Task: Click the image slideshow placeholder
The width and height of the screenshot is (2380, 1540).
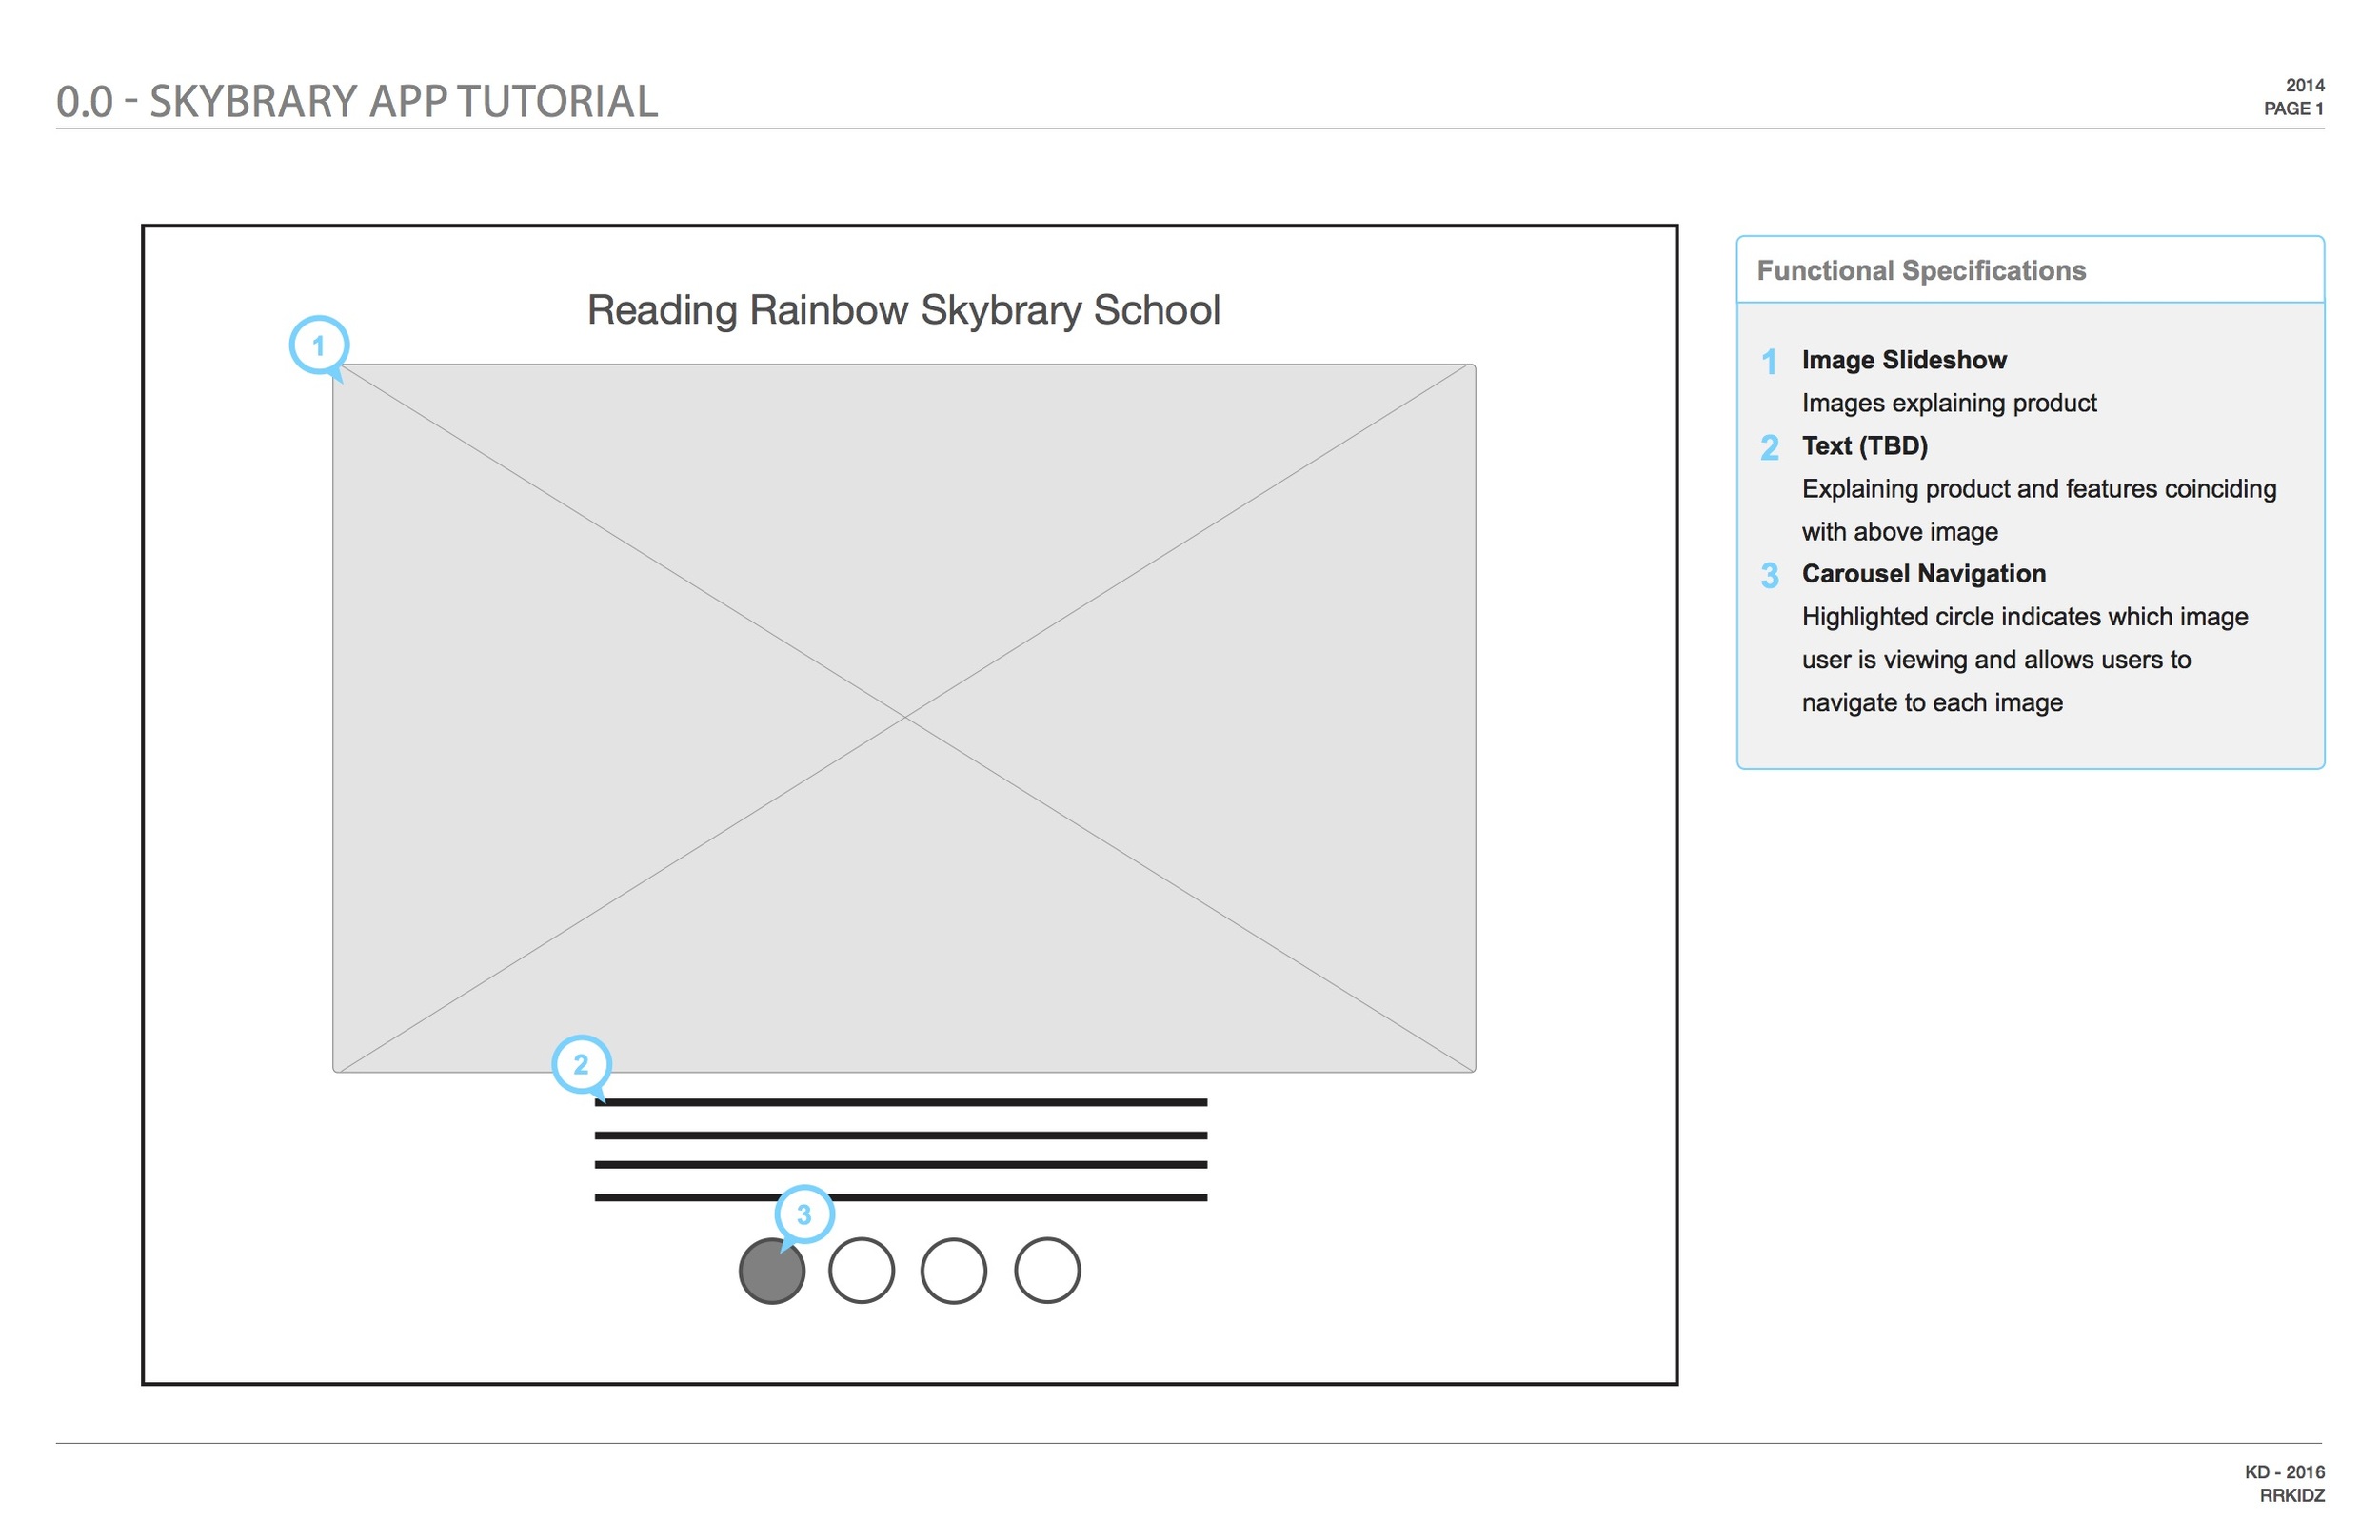Action: [904, 718]
